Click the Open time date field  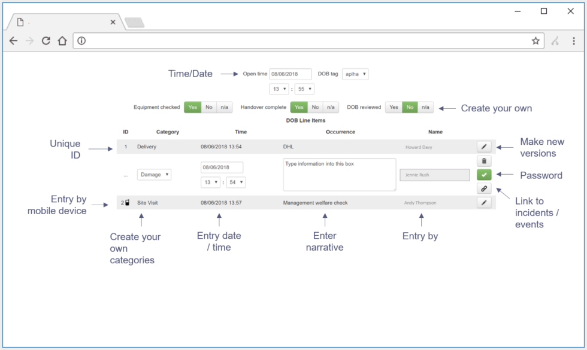click(x=291, y=74)
